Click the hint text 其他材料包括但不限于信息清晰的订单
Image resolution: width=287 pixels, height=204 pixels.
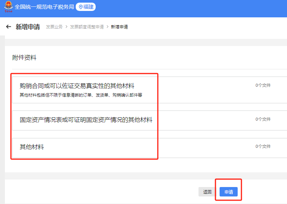point(81,95)
